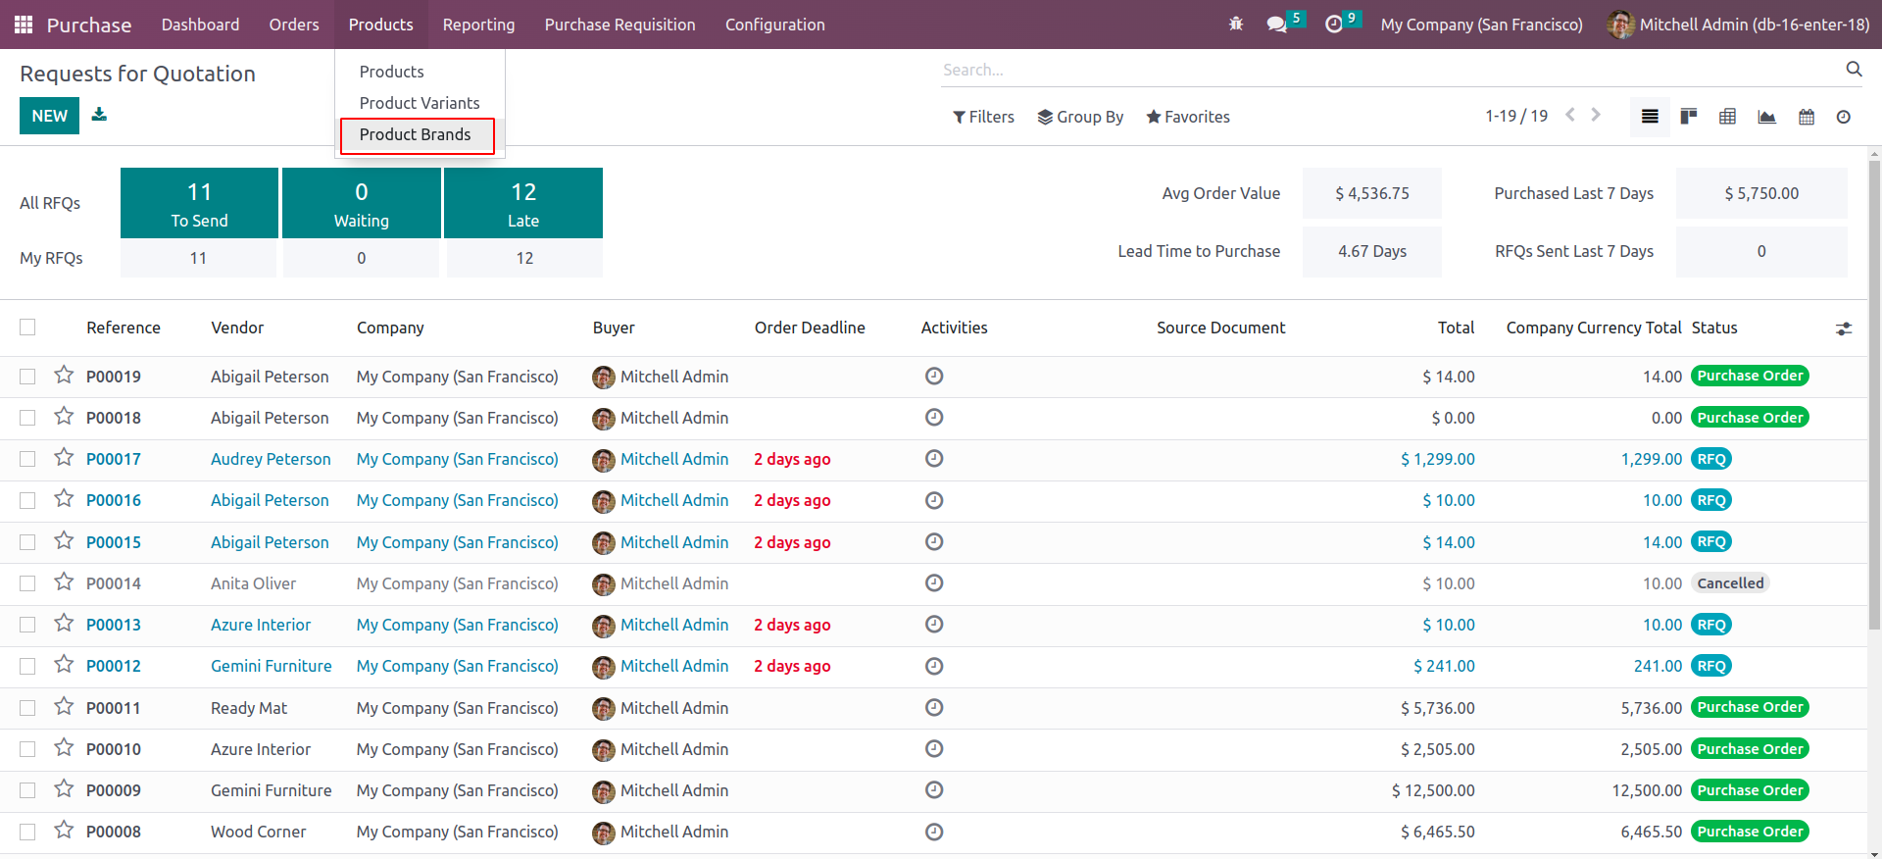Screen dimensions: 1882x859
Task: Switch to list view
Action: 1650,117
